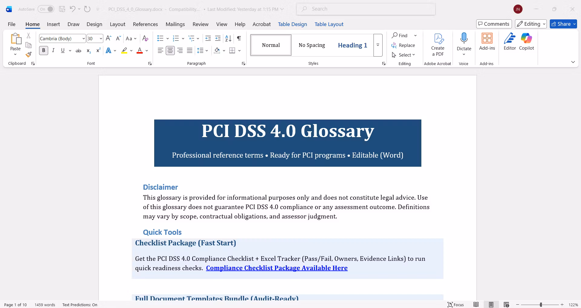Switch to the Layout tab
Screen dimensions: 581x308
(118, 24)
